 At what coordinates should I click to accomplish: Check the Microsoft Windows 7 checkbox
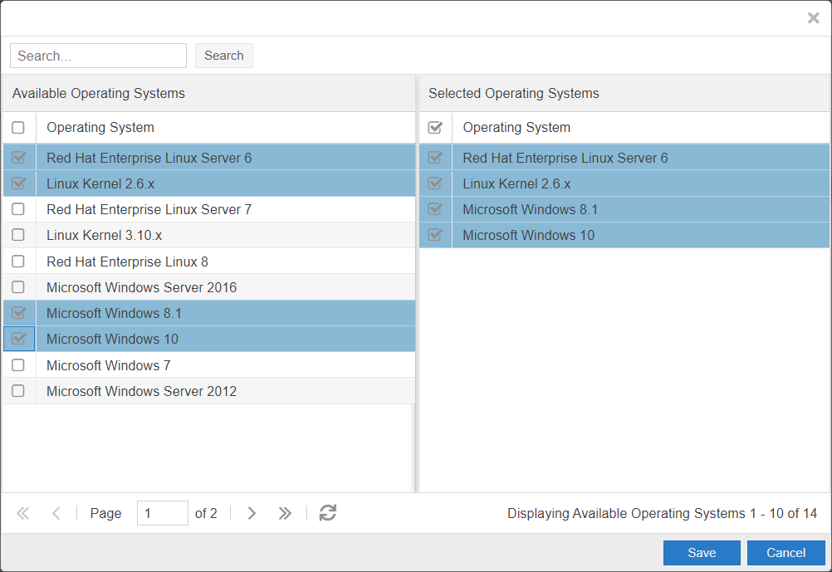18,365
